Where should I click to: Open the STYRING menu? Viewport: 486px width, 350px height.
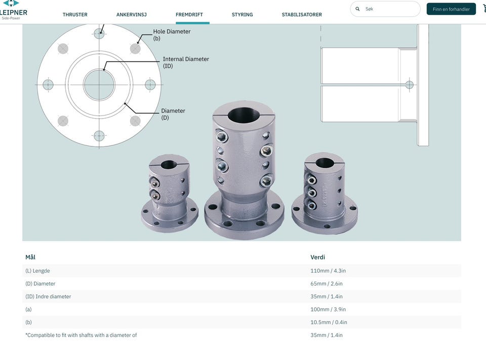pos(242,15)
